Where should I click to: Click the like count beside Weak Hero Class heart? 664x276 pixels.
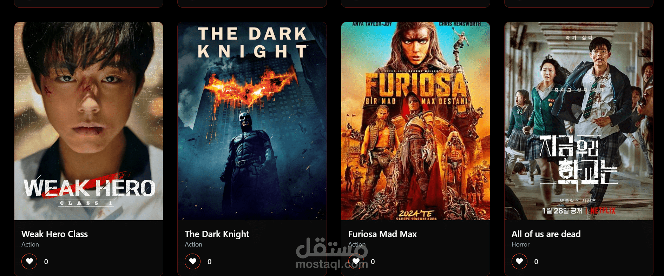(x=46, y=262)
